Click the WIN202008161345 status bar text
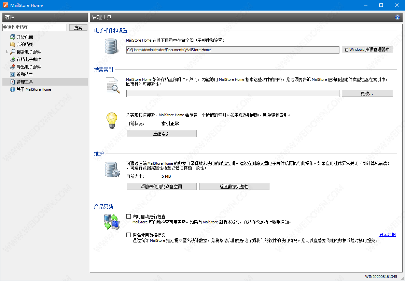This screenshot has width=405, height=281. tap(381, 277)
